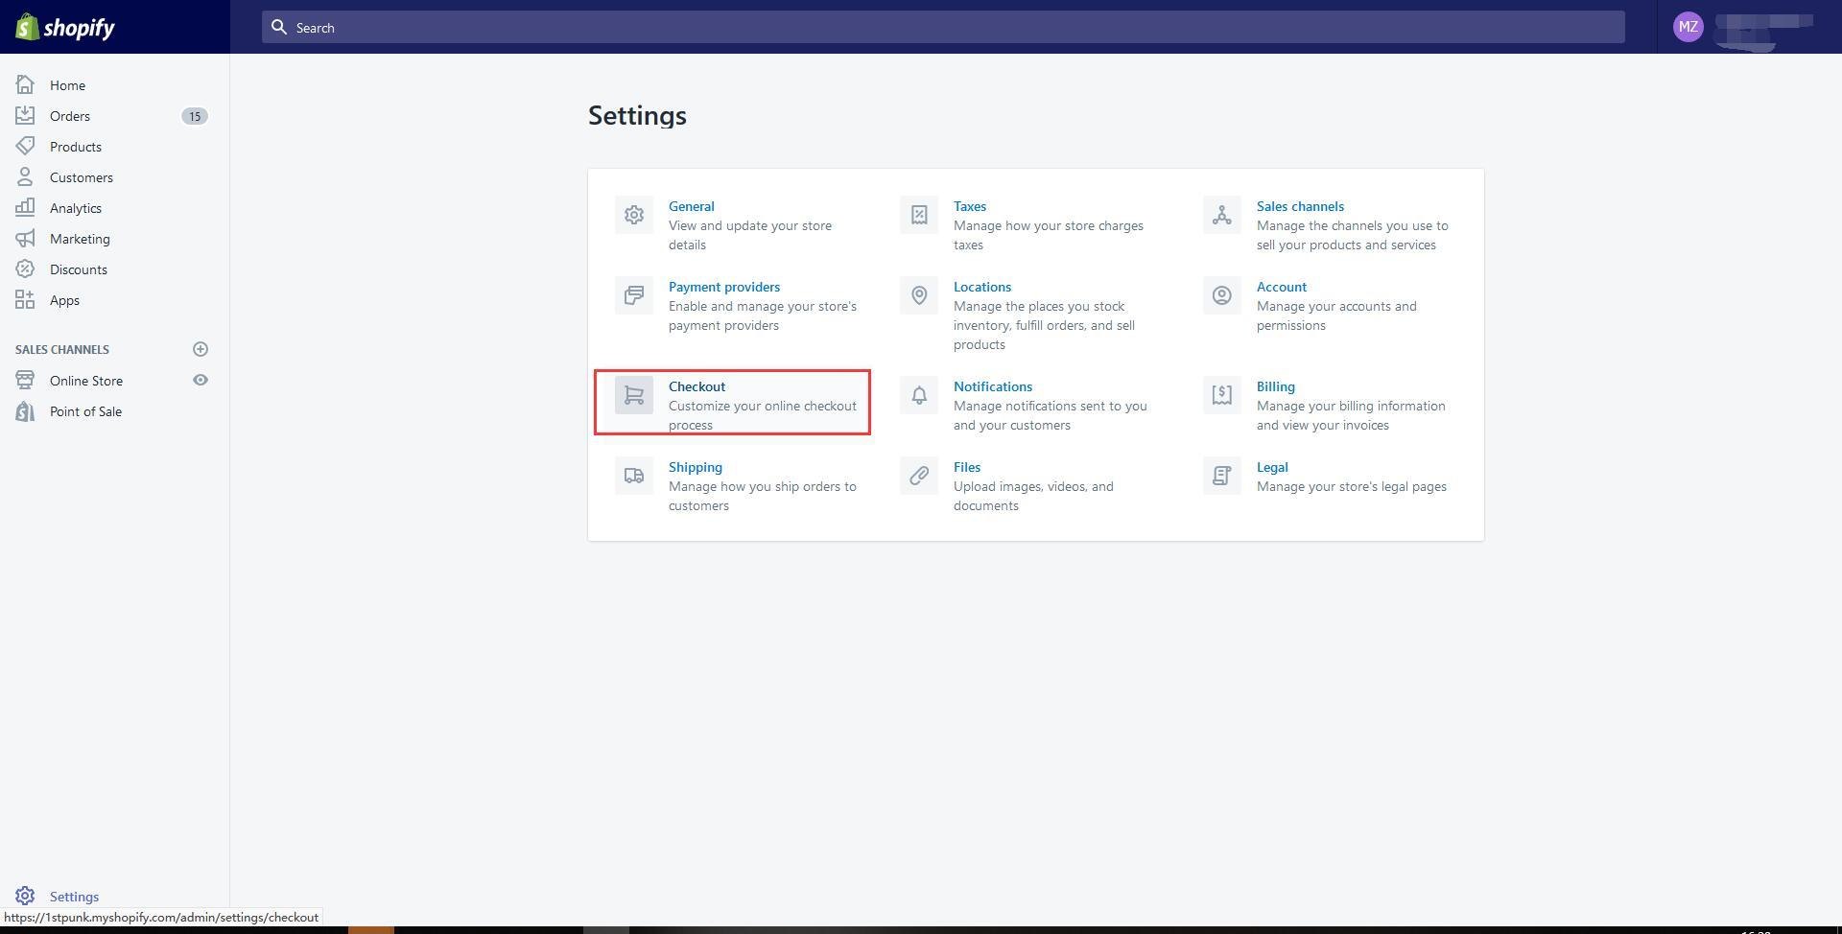Click the Legal document icon
The image size is (1842, 934).
click(1222, 476)
